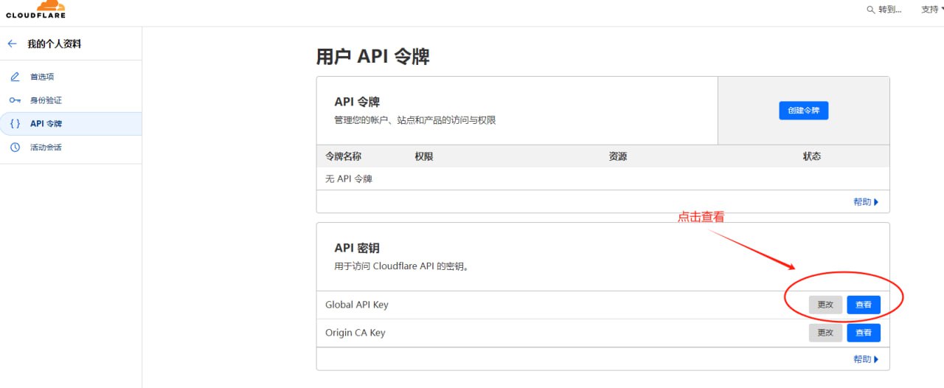Click the key icon for 身份验证
Viewport: 944px width, 388px height.
click(x=15, y=100)
